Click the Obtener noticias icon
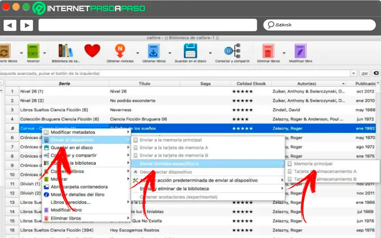 120,51
